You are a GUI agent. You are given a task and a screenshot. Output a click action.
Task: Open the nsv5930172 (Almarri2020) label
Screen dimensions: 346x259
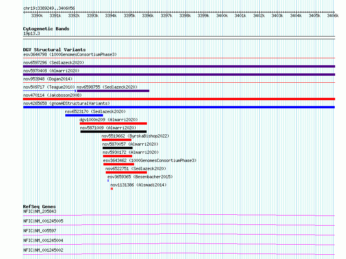(x=131, y=152)
